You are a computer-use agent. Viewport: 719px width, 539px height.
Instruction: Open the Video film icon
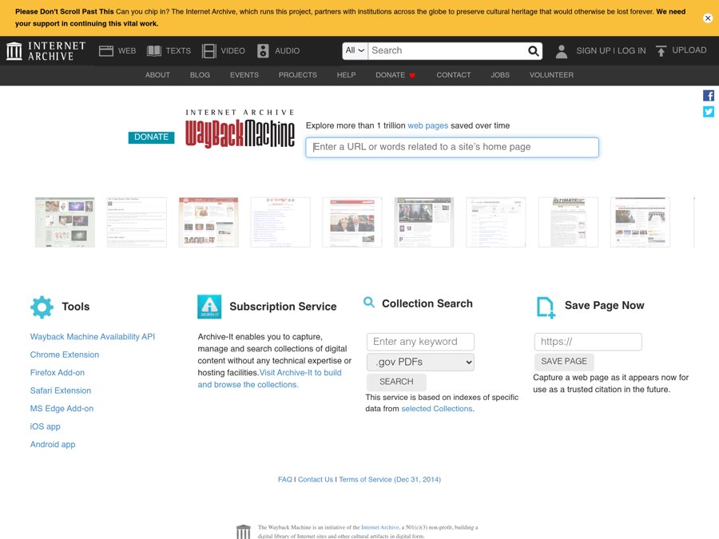pos(209,51)
